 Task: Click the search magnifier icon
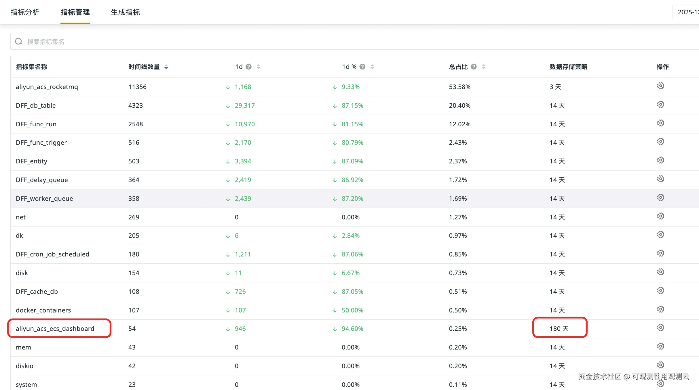point(19,42)
